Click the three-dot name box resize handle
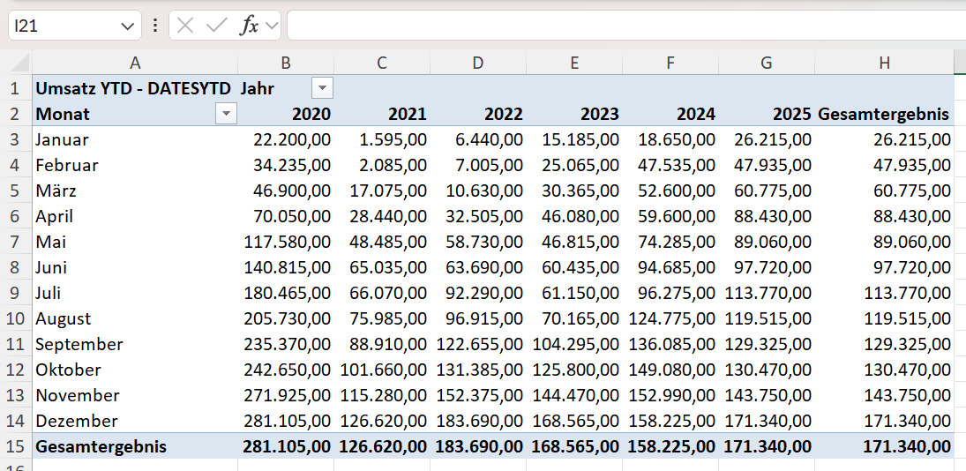This screenshot has width=966, height=471. click(x=155, y=26)
